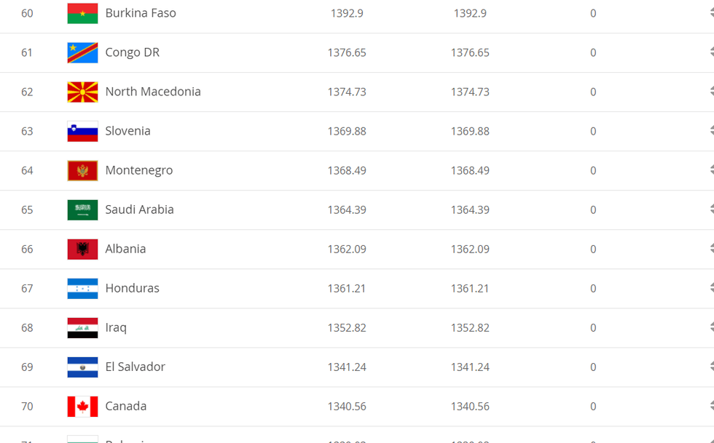Click rank number 68 in the table
Image resolution: width=714 pixels, height=443 pixels.
pyautogui.click(x=27, y=327)
